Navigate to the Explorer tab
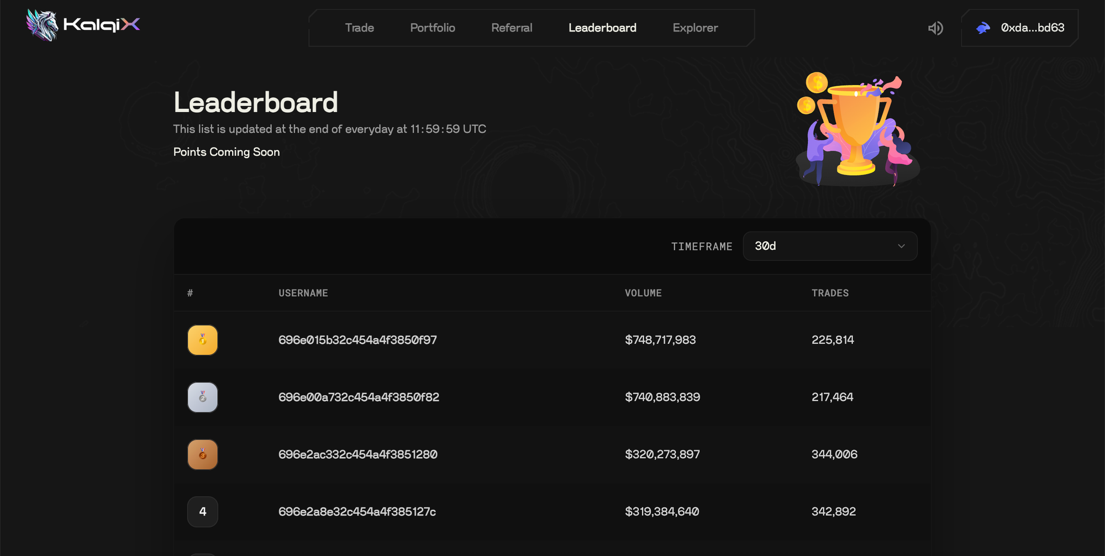Viewport: 1105px width, 556px height. (x=695, y=28)
